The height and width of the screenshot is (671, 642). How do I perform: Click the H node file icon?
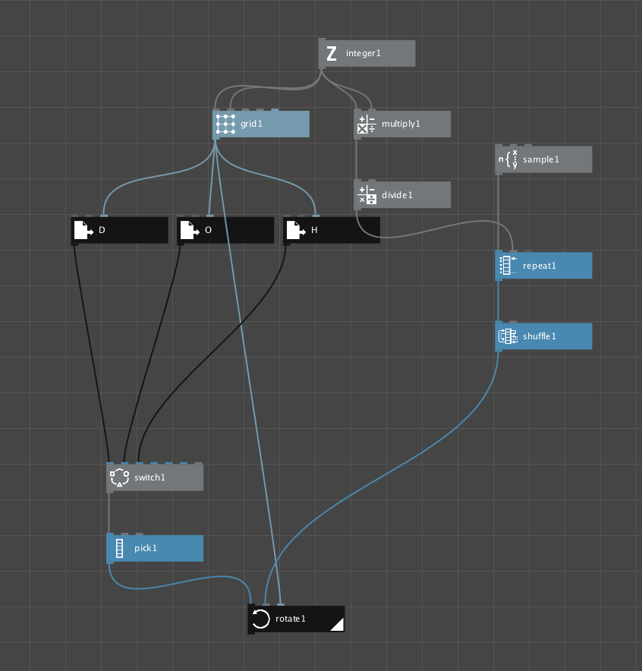(x=295, y=230)
